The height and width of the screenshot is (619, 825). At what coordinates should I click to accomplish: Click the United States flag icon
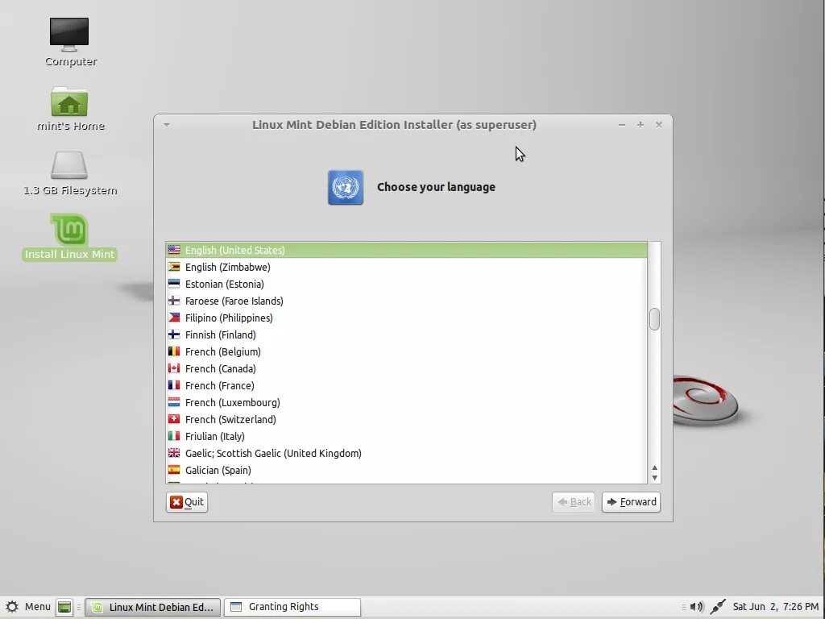point(174,250)
